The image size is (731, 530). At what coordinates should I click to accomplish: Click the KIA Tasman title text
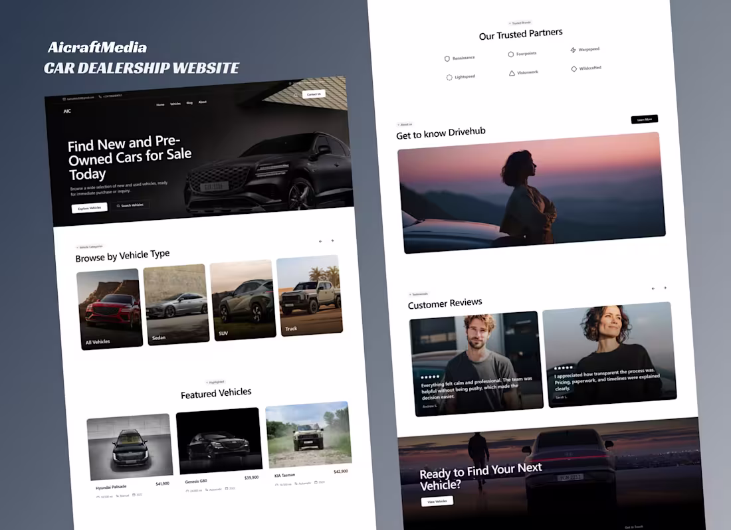tap(285, 475)
